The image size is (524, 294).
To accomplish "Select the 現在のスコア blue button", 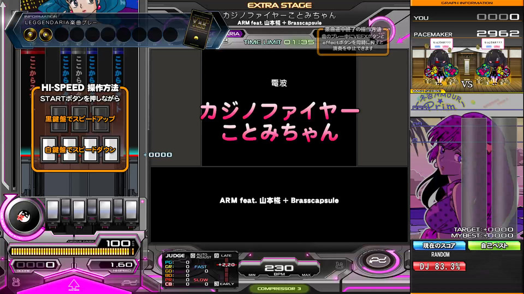I will [439, 246].
